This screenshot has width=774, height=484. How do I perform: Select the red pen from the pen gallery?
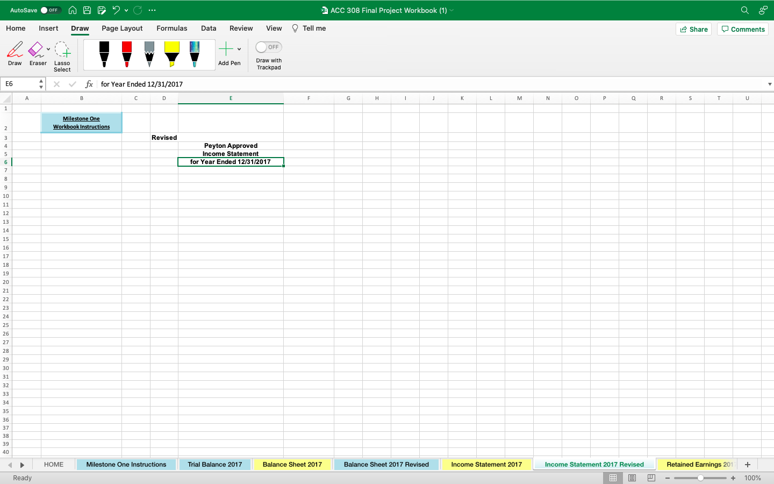tap(126, 54)
